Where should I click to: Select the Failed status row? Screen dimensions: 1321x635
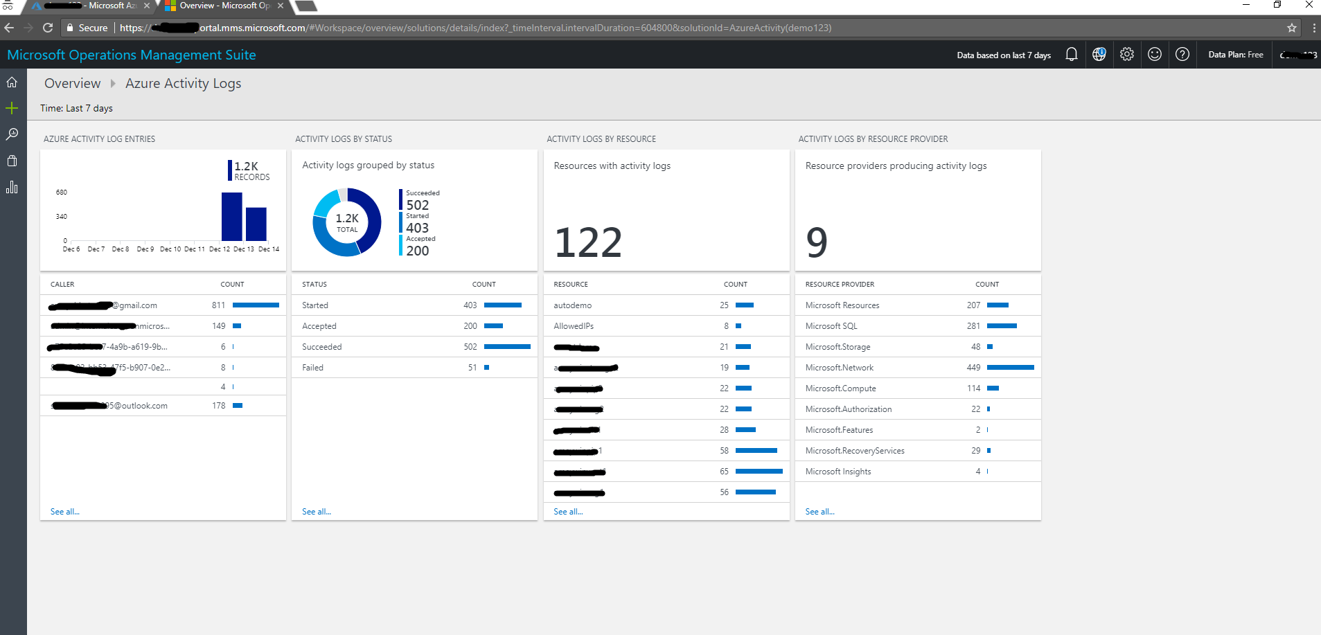click(x=414, y=368)
